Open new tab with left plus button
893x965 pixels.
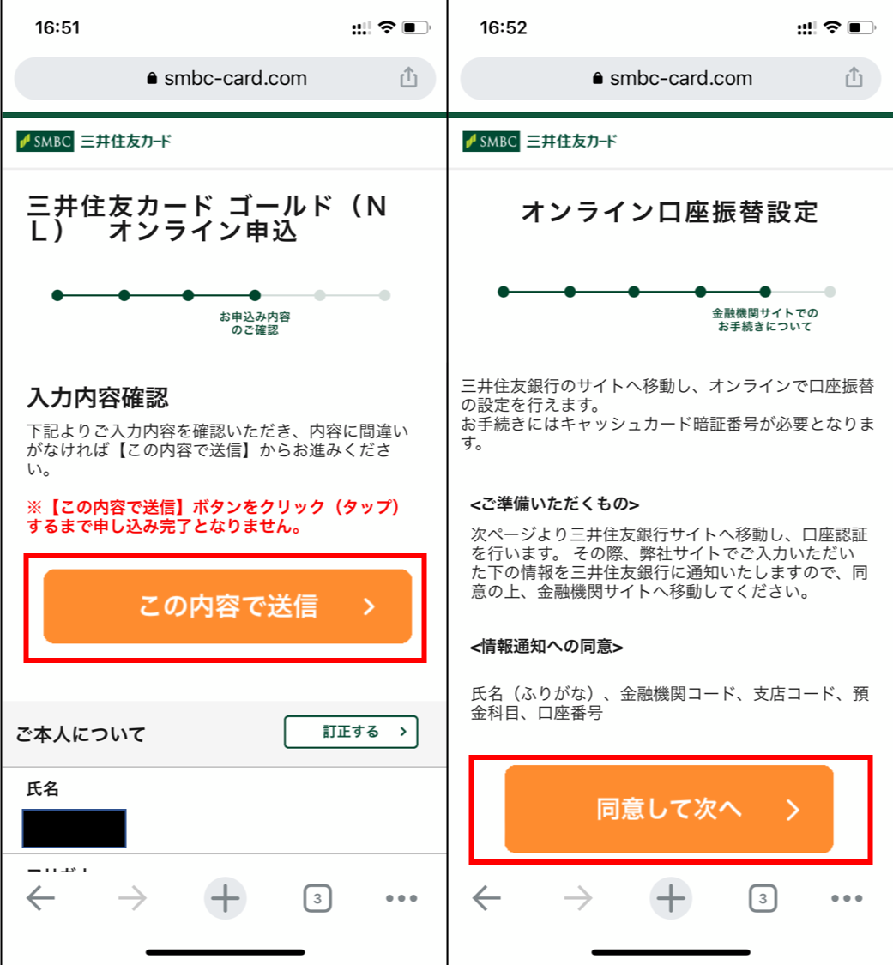point(226,898)
